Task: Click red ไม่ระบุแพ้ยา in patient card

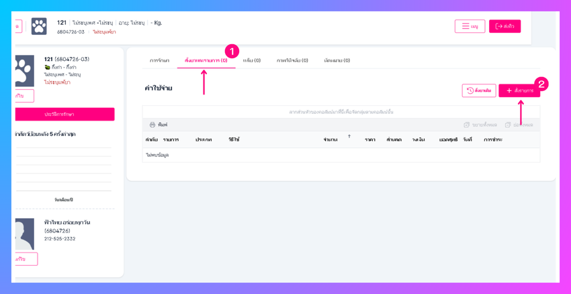Action: coord(57,82)
